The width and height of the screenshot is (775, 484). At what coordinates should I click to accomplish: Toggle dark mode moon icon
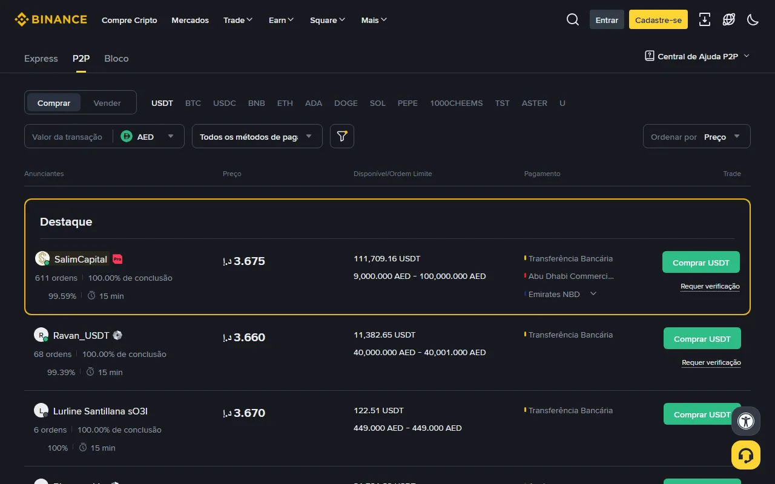[x=753, y=20]
